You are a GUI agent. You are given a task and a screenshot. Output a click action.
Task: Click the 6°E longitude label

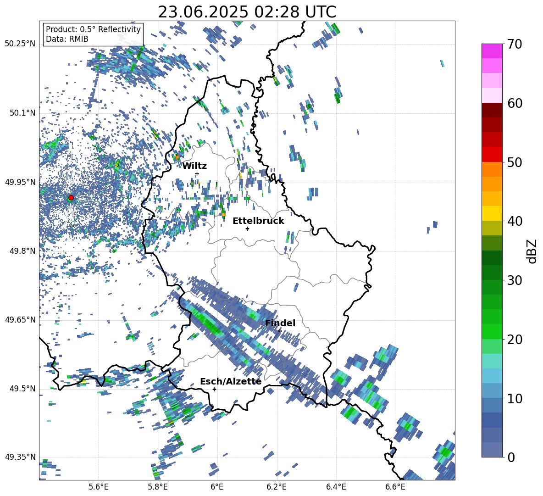[217, 487]
